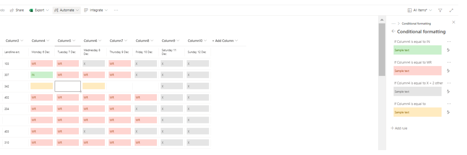Image resolution: width=467 pixels, height=155 pixels.
Task: Open Column3 header dropdown
Action: (x=14, y=41)
